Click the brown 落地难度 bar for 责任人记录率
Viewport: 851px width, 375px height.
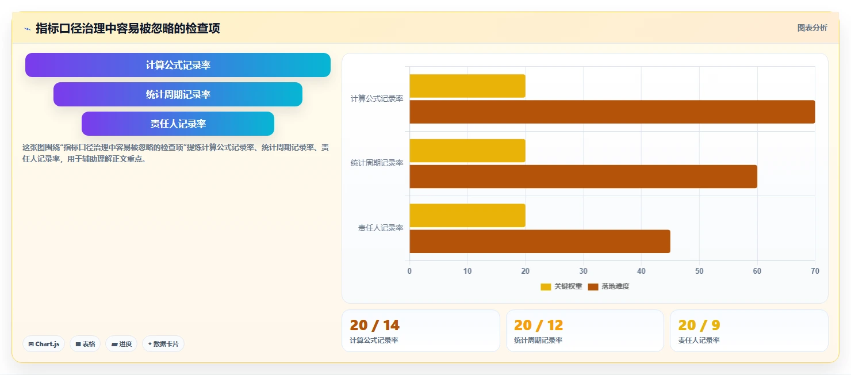pos(540,241)
